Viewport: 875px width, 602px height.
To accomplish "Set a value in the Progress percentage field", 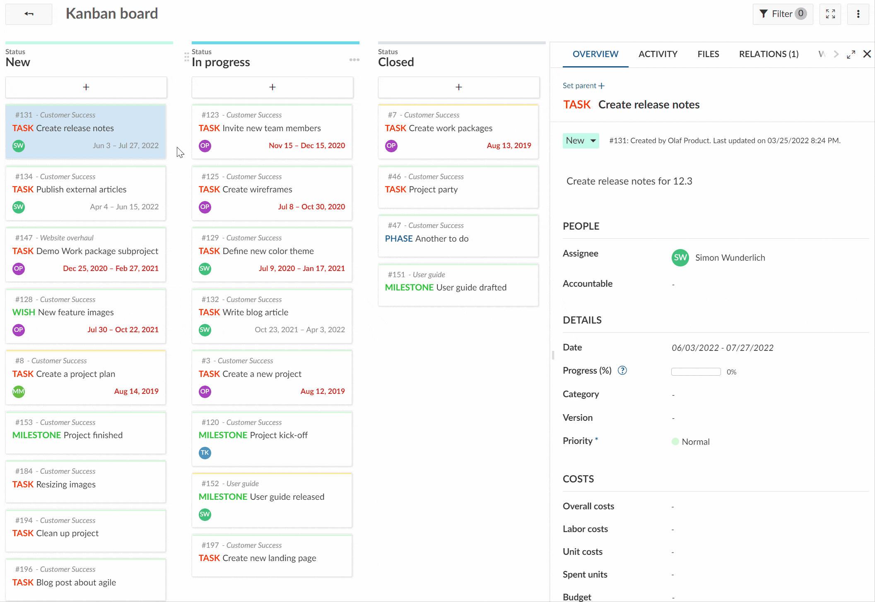I will 695,372.
